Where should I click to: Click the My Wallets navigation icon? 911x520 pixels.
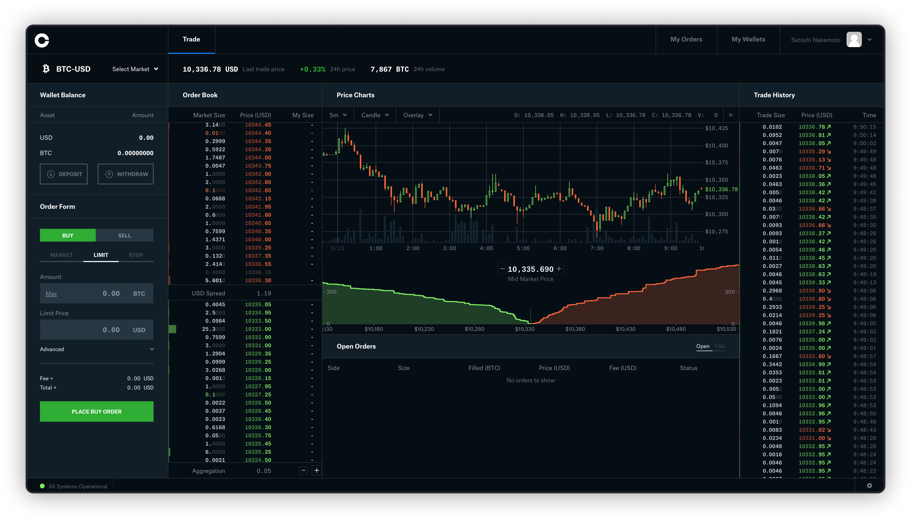pos(749,39)
